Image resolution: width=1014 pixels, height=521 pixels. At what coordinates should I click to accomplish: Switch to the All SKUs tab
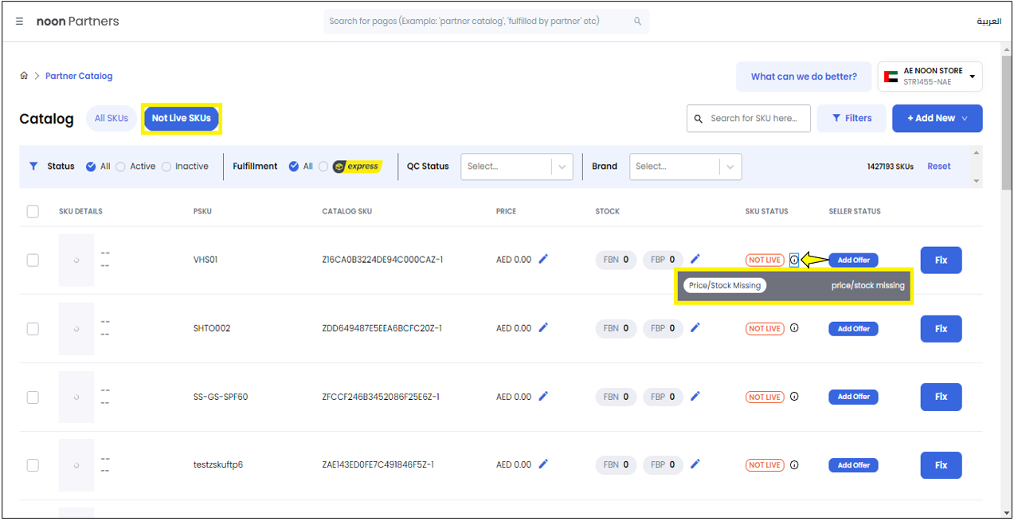(x=112, y=118)
